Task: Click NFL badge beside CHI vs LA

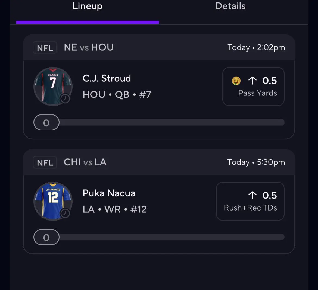Action: (x=45, y=162)
